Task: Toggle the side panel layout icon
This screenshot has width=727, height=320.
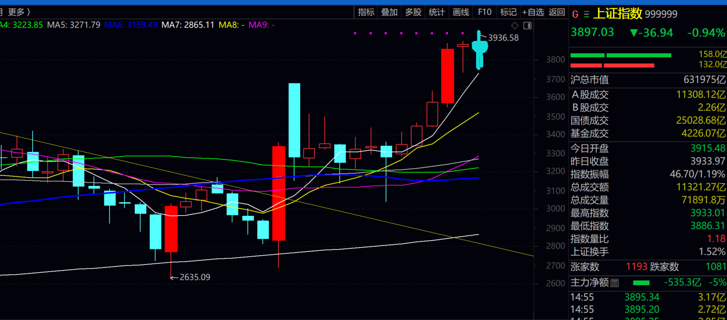Action: (x=527, y=25)
